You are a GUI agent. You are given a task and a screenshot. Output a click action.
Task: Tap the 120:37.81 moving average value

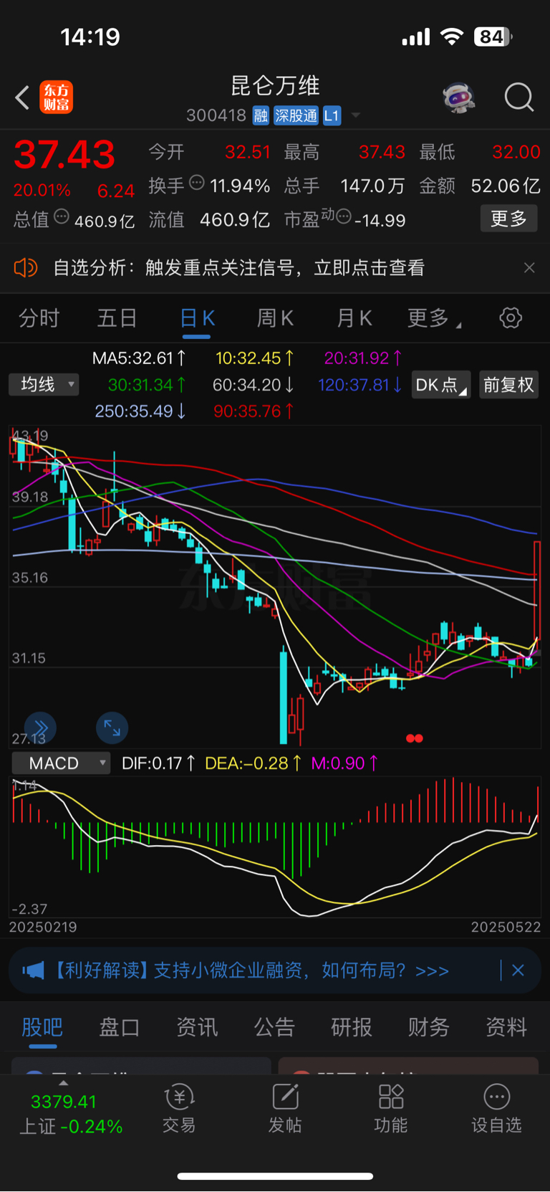(360, 385)
